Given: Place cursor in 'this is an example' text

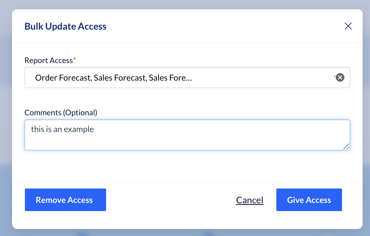Looking at the screenshot, I should 63,129.
